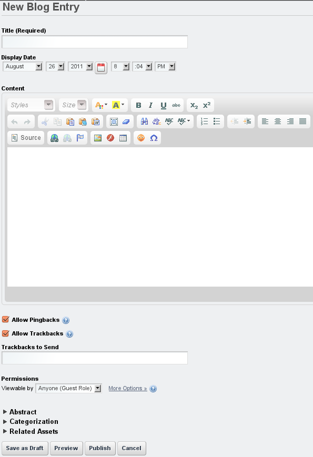Increase indent of paragraph
The height and width of the screenshot is (457, 313).
point(247,121)
